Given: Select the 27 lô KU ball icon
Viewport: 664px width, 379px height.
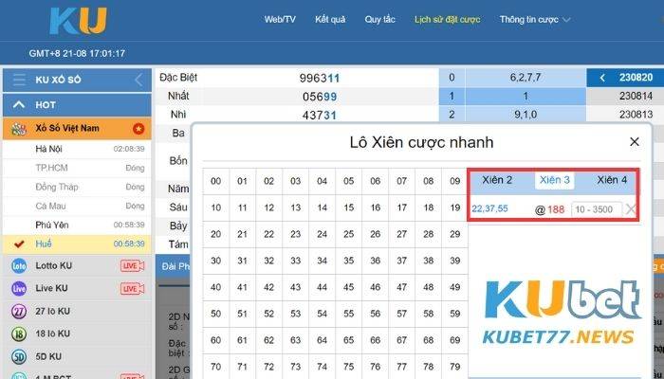Looking at the screenshot, I should tap(18, 311).
